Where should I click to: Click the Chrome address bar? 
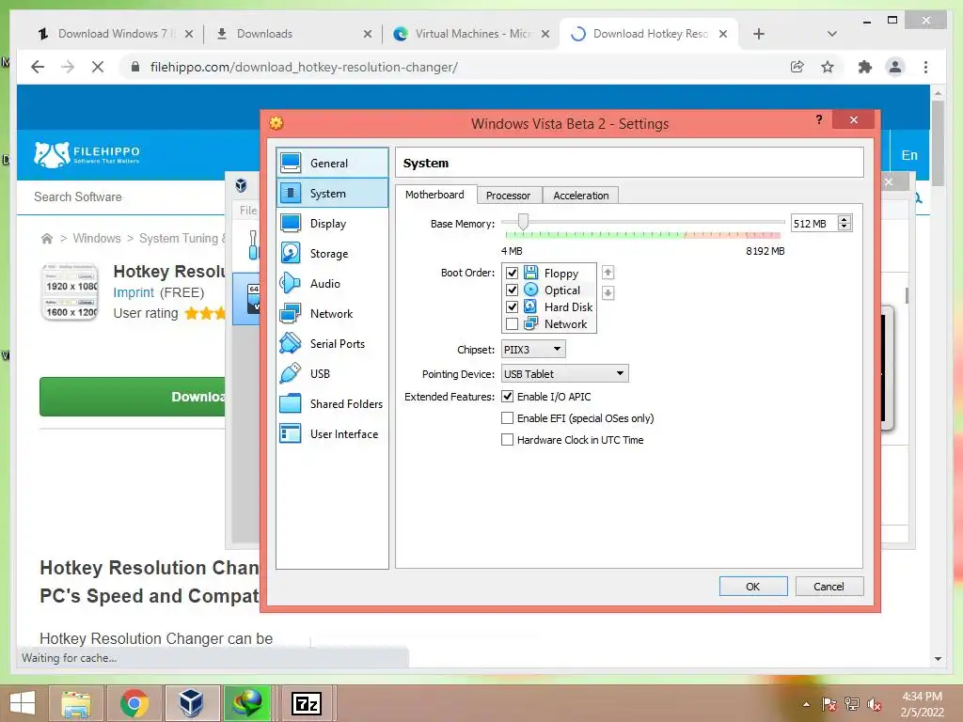pos(454,67)
